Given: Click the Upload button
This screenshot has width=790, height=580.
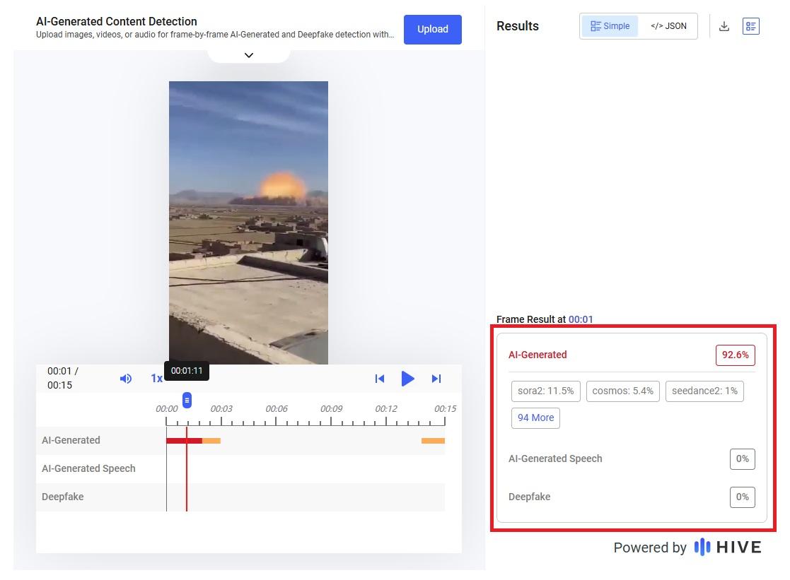Looking at the screenshot, I should point(432,29).
